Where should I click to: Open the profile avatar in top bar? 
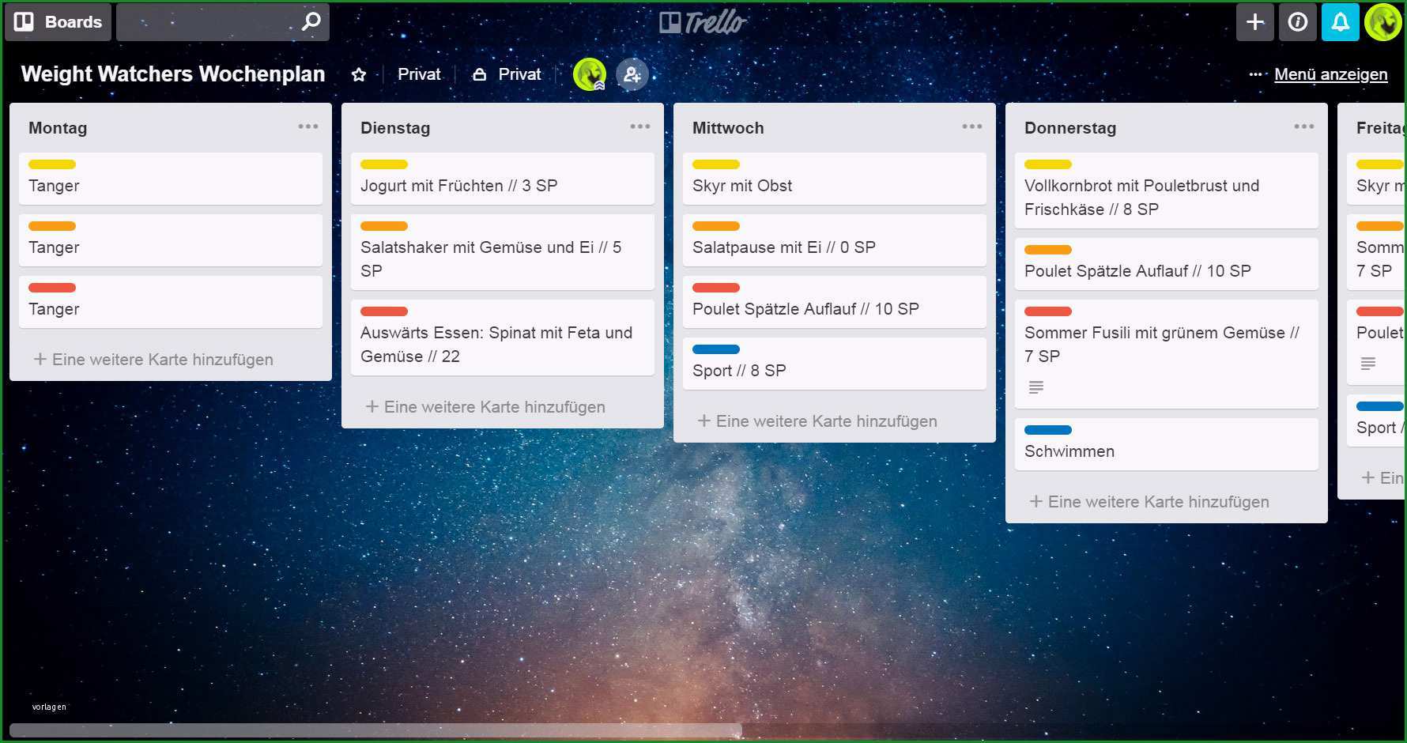click(x=1383, y=22)
